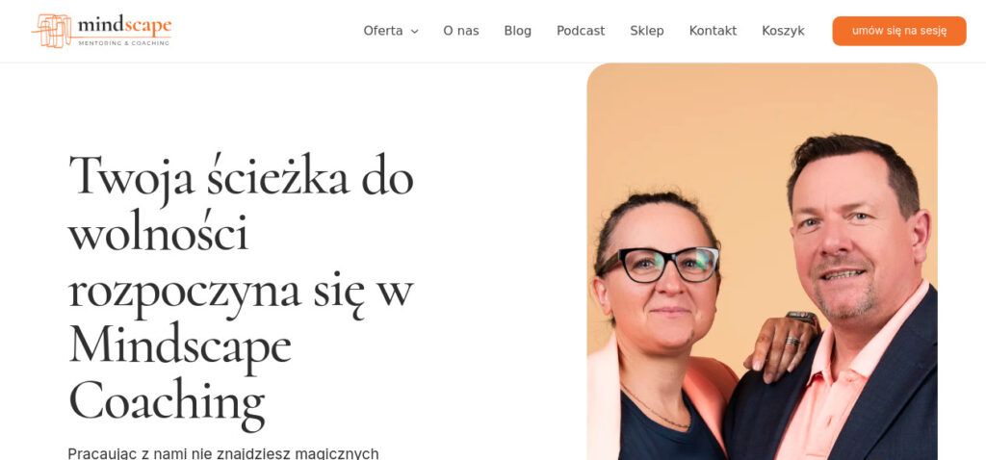Screen dimensions: 986x460
Task: Go to the O nas page
Action: (x=461, y=31)
